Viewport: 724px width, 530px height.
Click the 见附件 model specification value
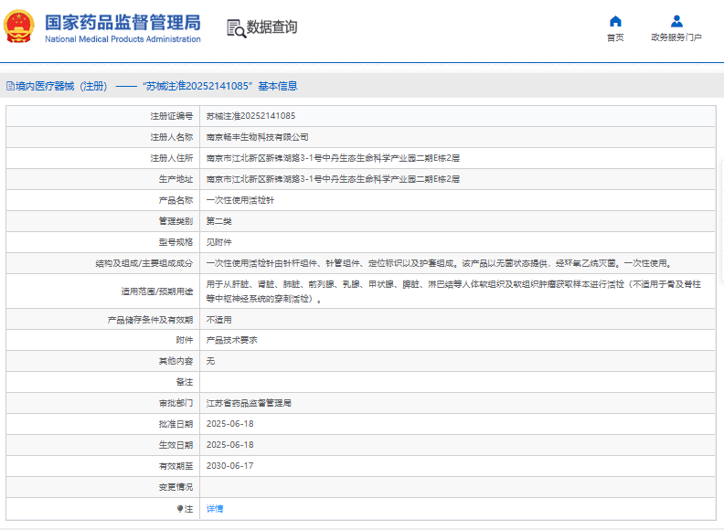219,242
